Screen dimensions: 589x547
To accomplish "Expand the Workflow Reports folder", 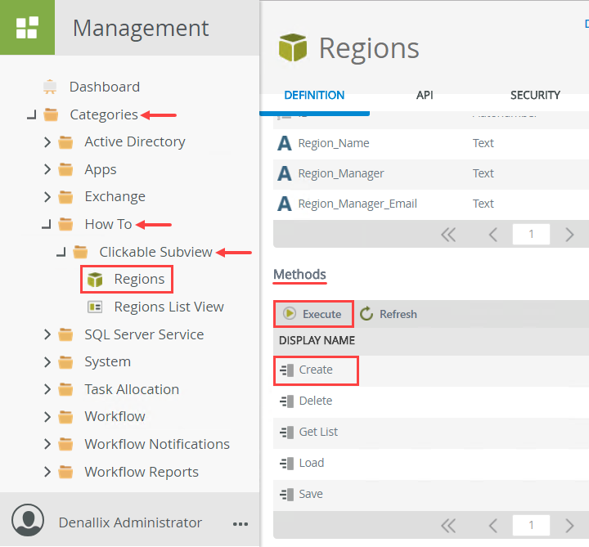I will tap(47, 473).
